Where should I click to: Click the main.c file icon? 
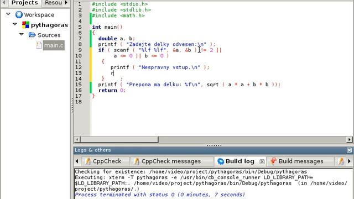[x=39, y=45]
